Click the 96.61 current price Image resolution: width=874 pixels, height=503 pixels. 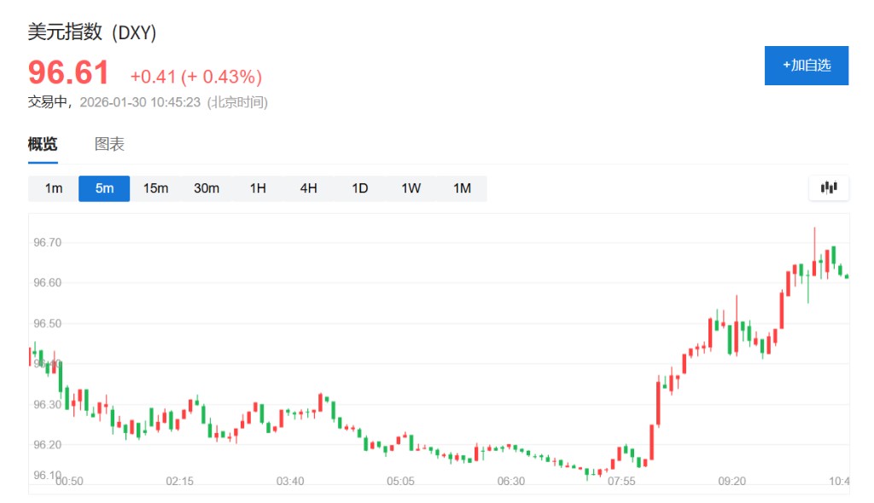coord(69,73)
